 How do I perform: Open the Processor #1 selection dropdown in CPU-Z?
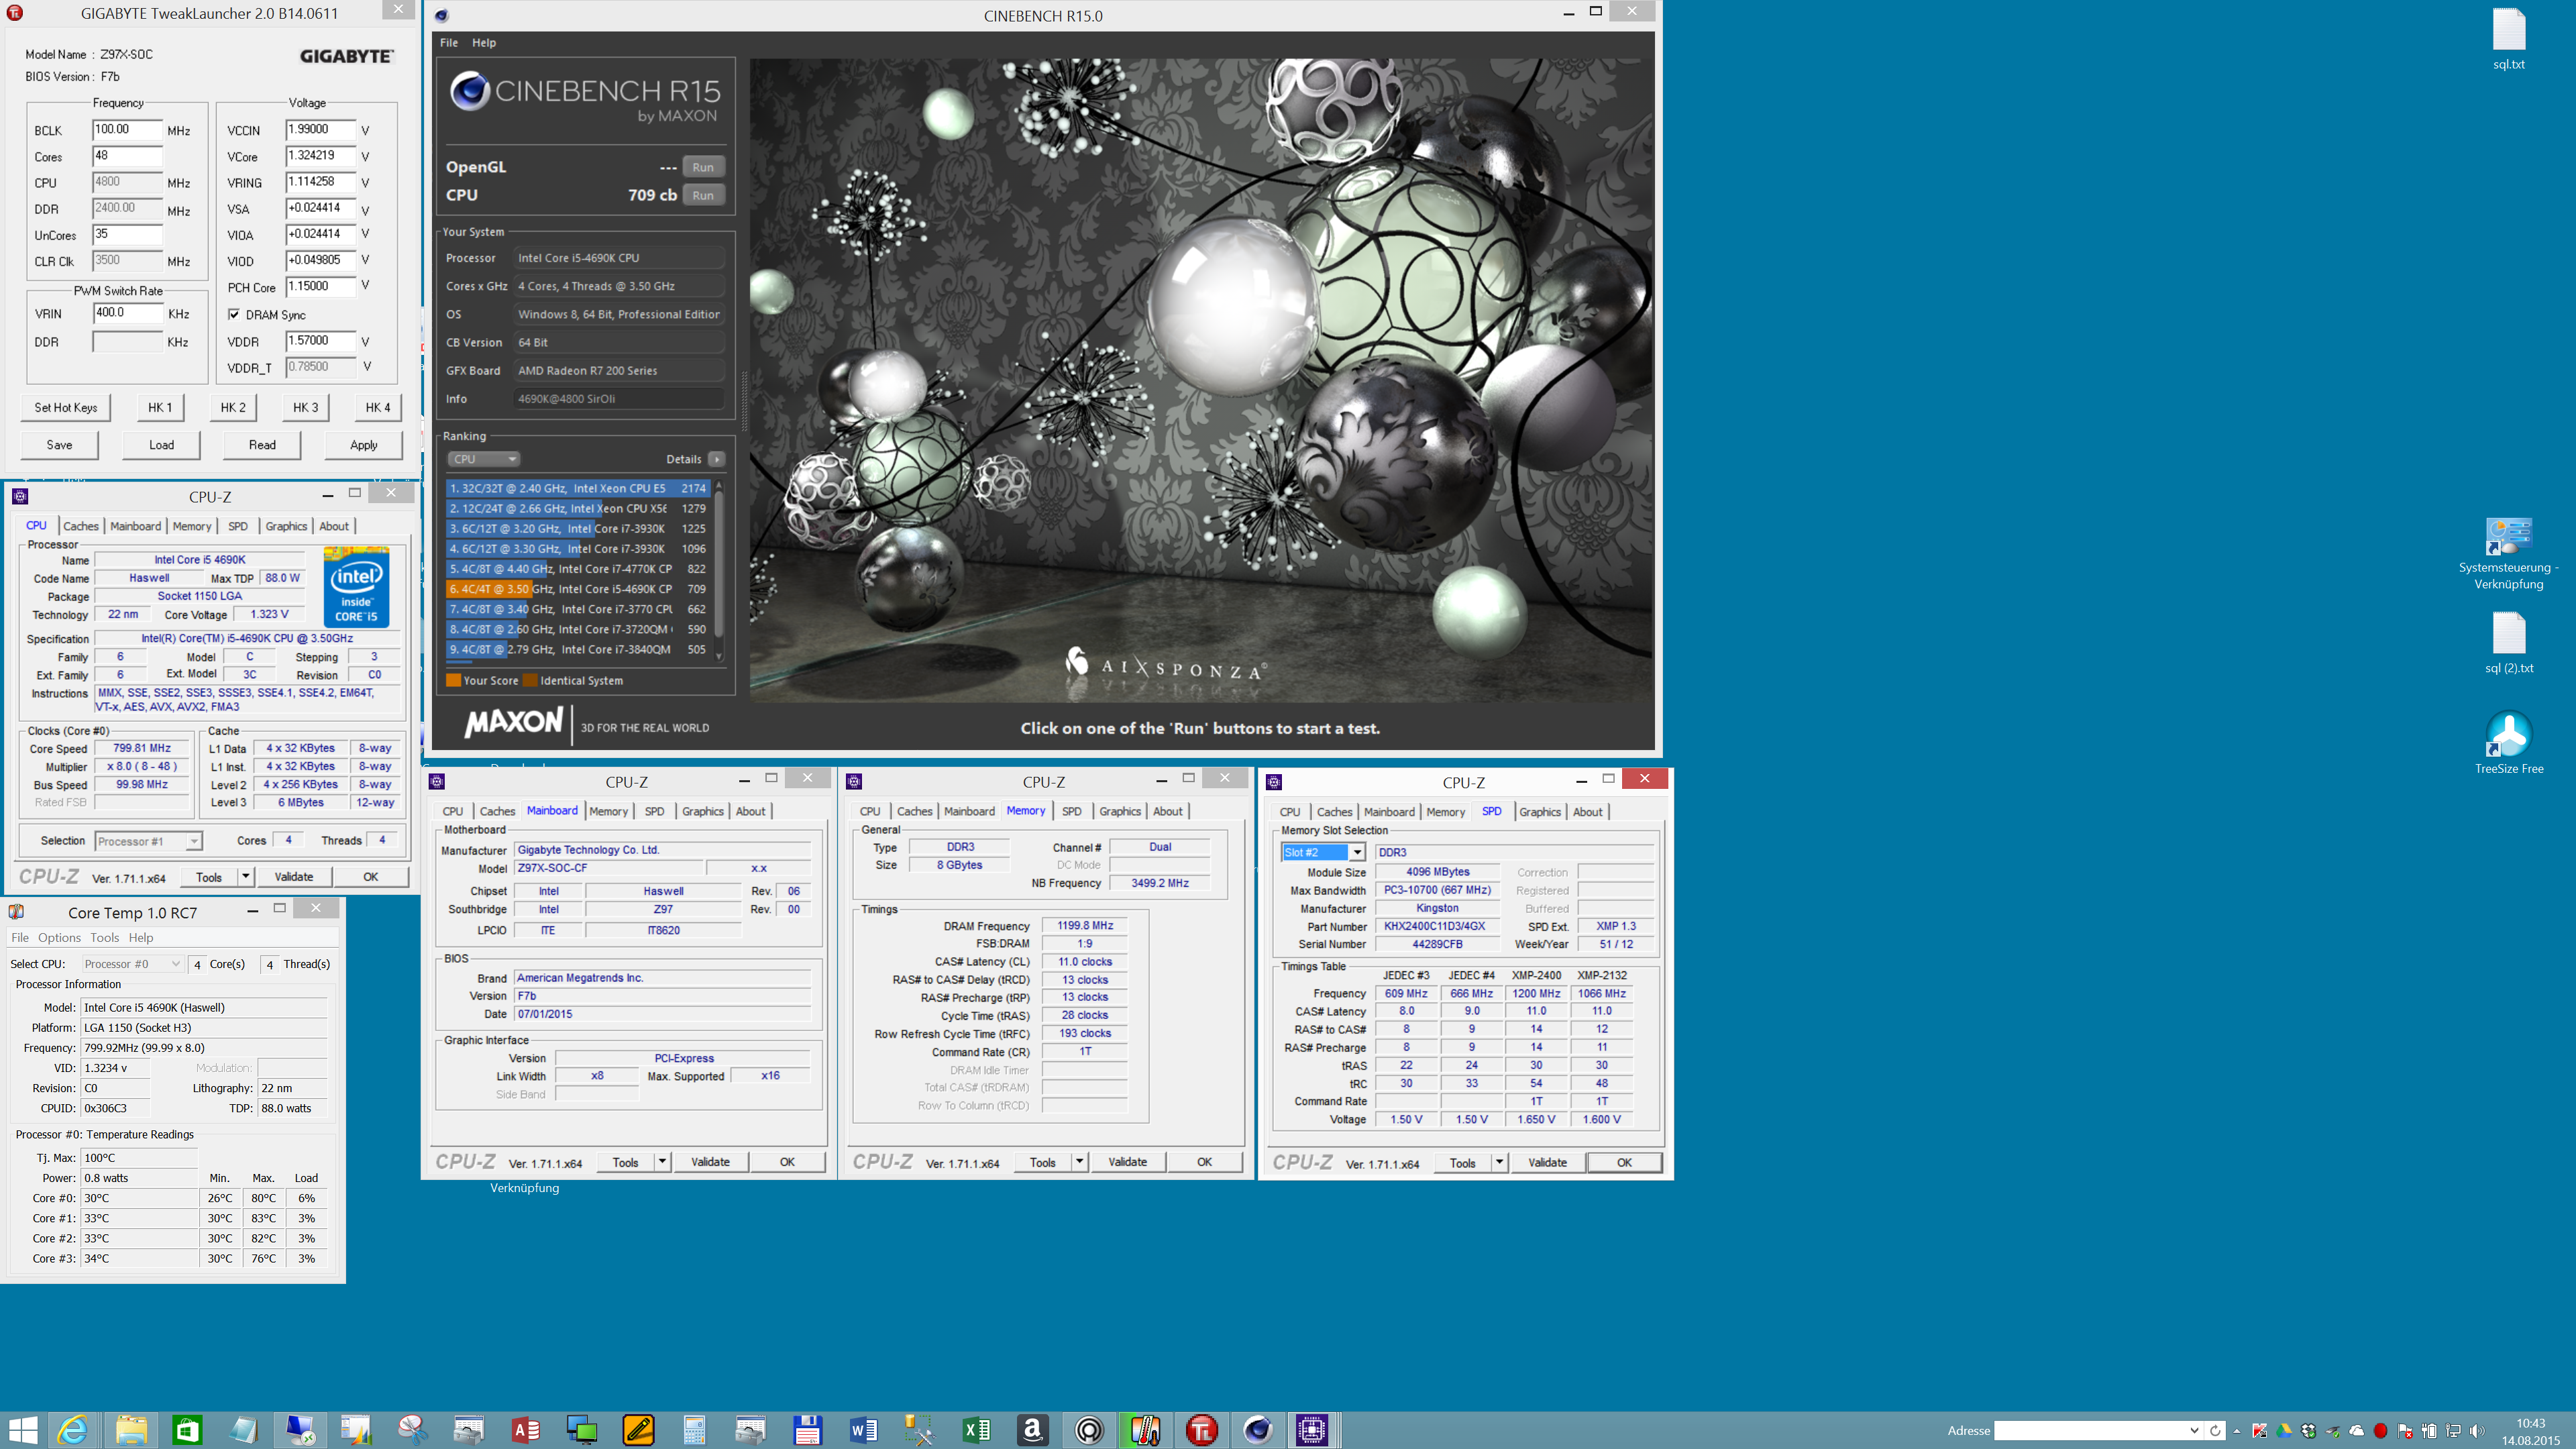148,841
